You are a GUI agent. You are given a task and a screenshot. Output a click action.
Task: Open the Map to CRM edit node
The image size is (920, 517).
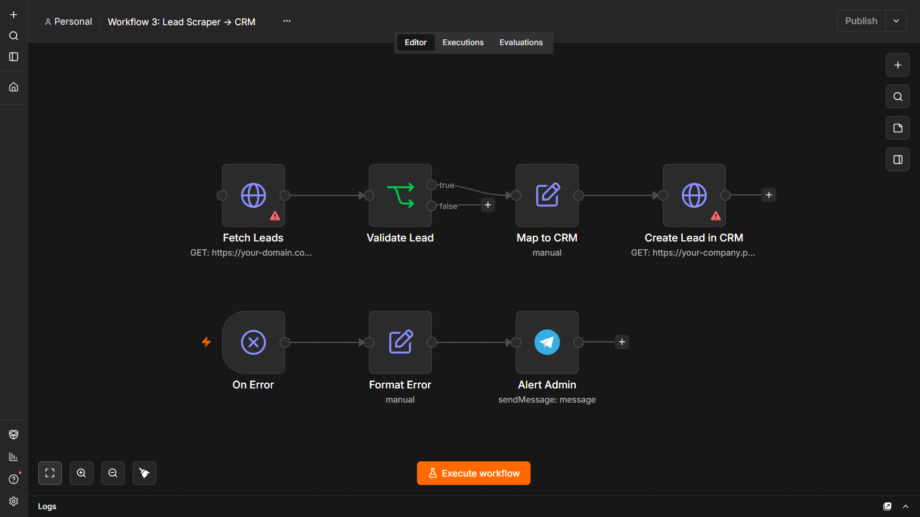pos(547,195)
